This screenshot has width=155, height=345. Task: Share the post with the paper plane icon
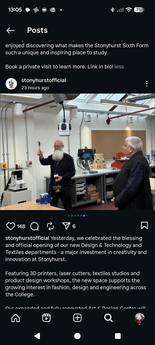[66, 226]
